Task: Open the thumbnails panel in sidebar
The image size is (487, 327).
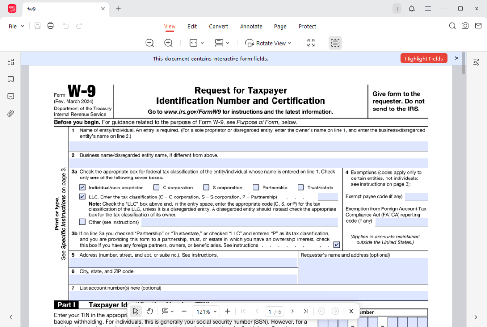Action: pos(10,62)
